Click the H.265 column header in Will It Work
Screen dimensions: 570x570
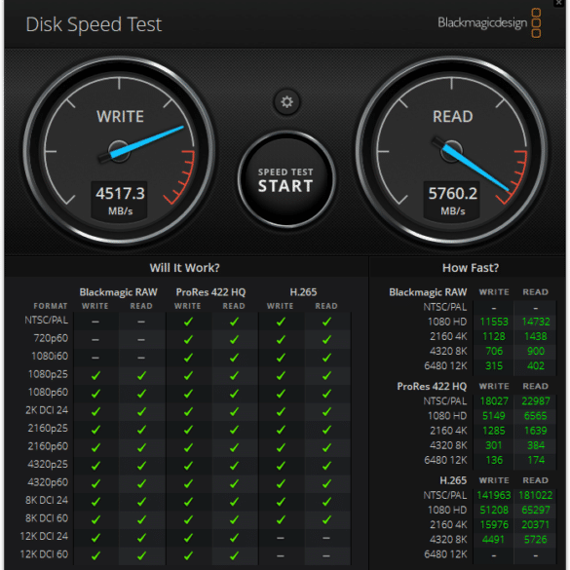click(303, 292)
